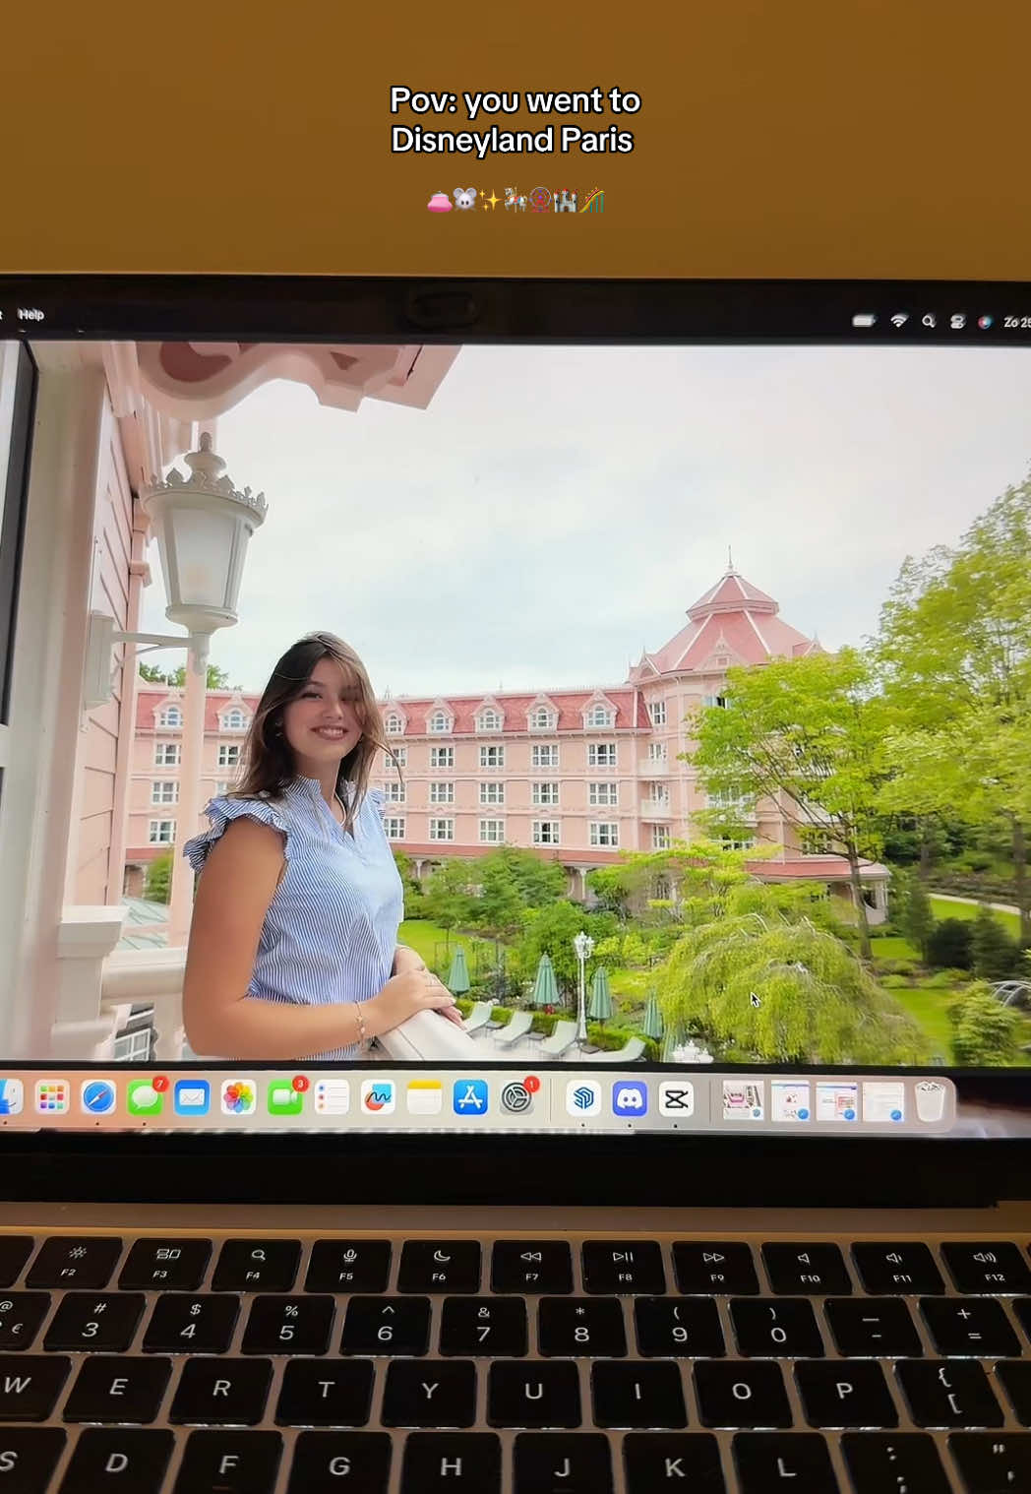The width and height of the screenshot is (1031, 1494).
Task: Open System Settings with red badge
Action: (518, 1100)
